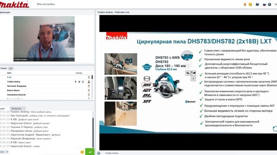Open the Мои настройки menu
This screenshot has width=277, height=155.
45,4
